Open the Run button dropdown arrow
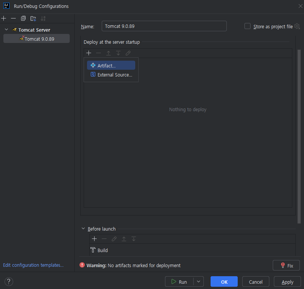Image resolution: width=304 pixels, height=289 pixels. point(199,281)
